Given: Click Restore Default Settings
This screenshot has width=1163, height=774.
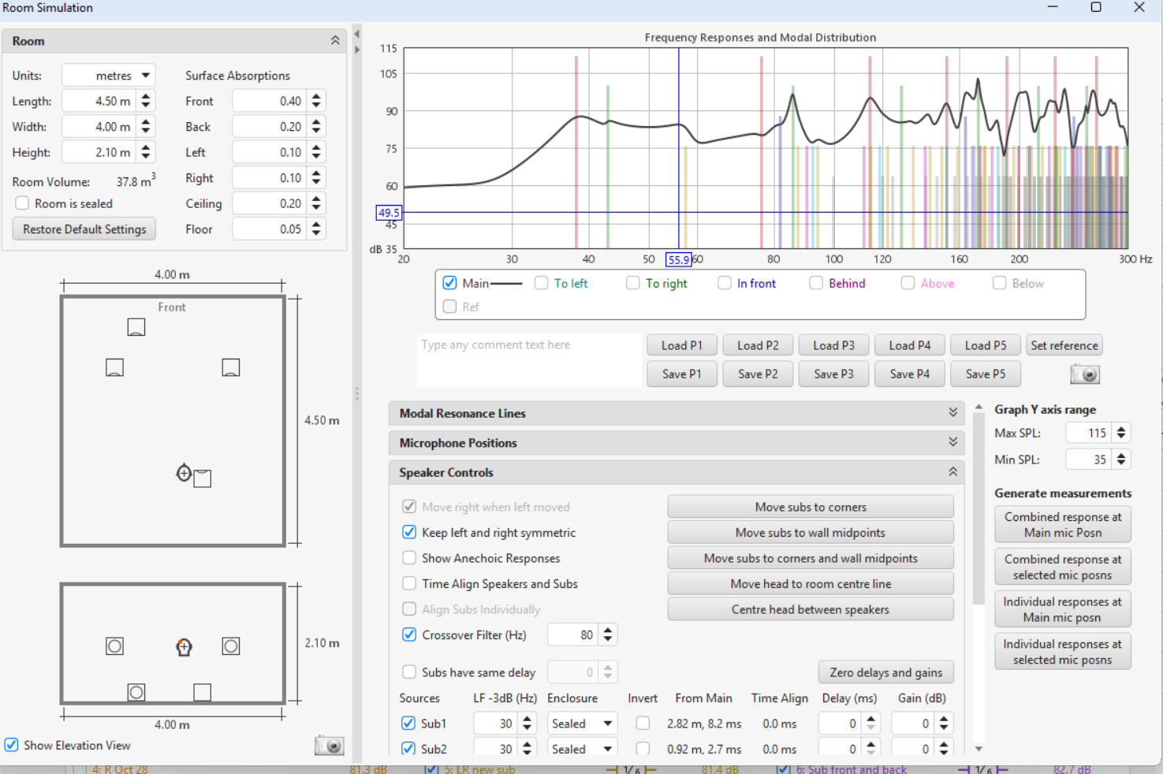Looking at the screenshot, I should coord(84,229).
